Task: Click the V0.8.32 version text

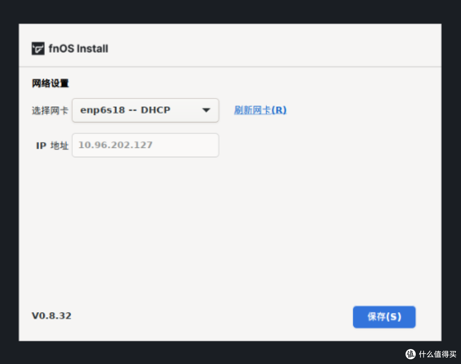Action: tap(52, 316)
